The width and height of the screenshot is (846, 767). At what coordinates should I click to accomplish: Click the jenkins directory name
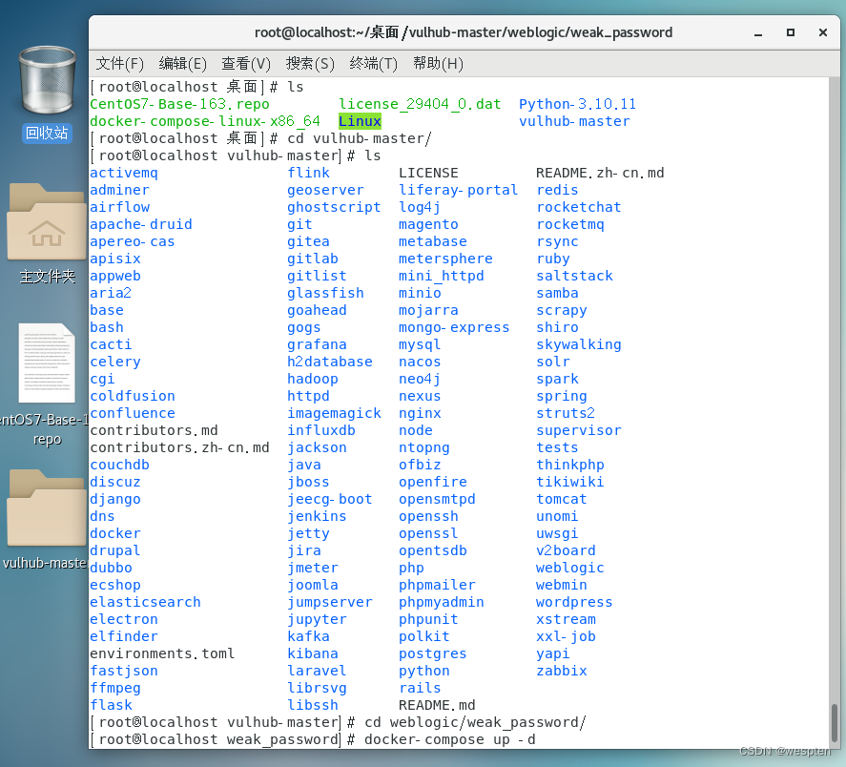click(x=317, y=516)
